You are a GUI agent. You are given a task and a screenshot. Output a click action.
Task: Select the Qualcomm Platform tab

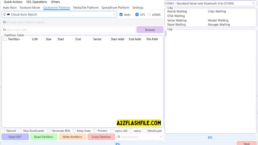(56, 7)
